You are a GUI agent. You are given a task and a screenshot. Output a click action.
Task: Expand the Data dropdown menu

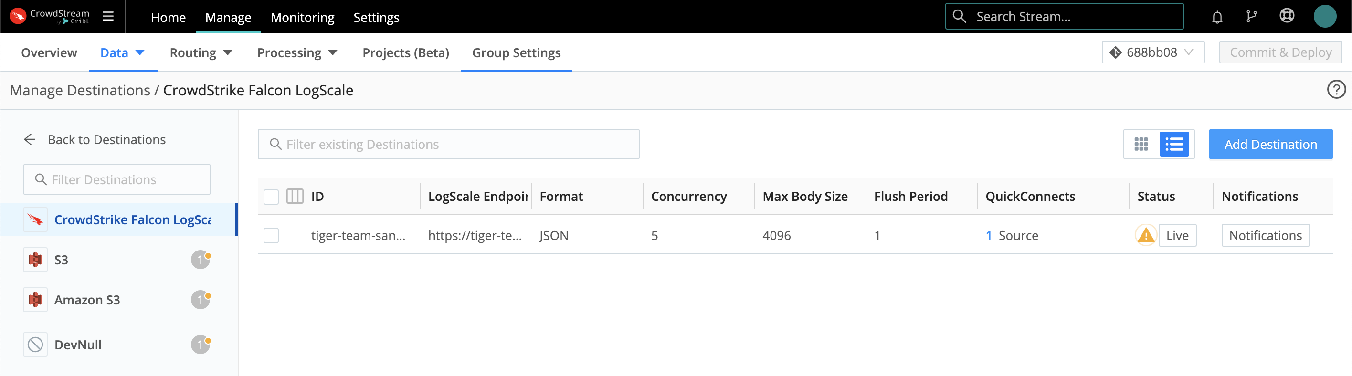(x=122, y=52)
